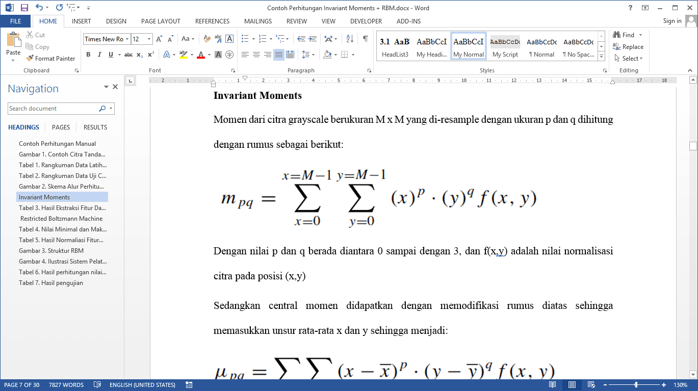
Task: Click the Clear All Formatting icon
Action: (207, 39)
